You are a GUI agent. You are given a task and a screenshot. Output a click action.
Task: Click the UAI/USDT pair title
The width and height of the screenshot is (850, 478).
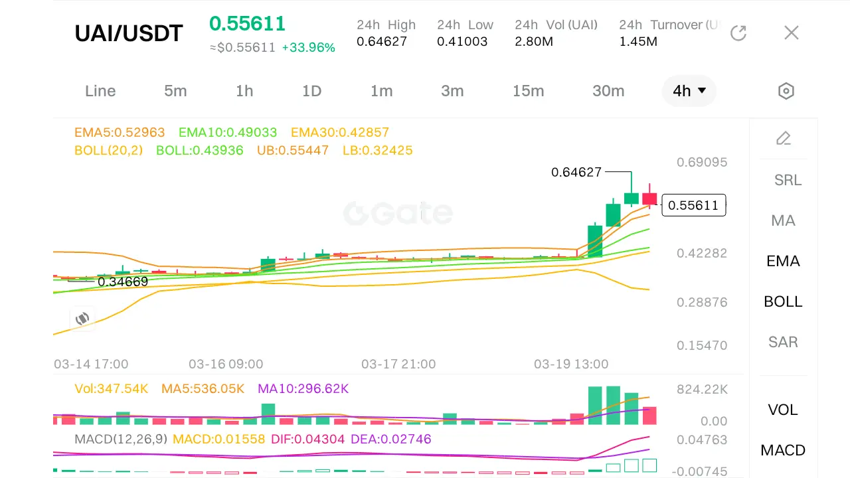(129, 33)
